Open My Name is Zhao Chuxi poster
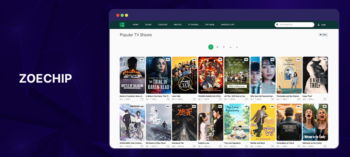The image size is (350, 157). coord(158,122)
